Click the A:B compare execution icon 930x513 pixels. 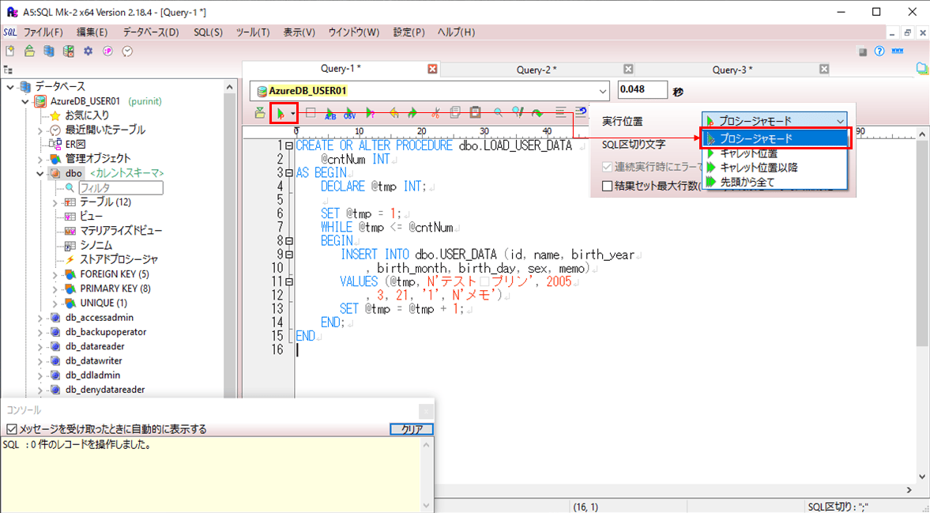(x=329, y=113)
